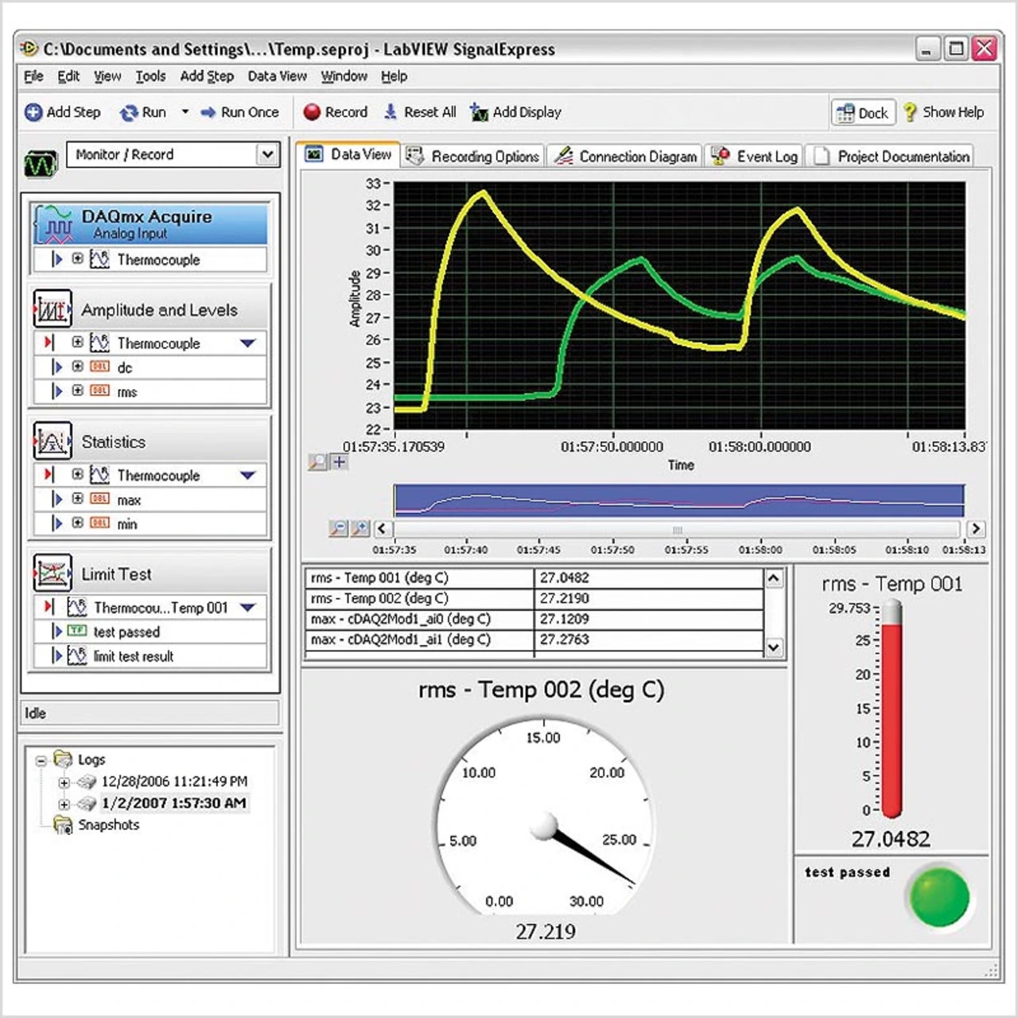Switch to the Recording Options tab
Viewport: 1018px width, 1018px height.
pos(474,157)
